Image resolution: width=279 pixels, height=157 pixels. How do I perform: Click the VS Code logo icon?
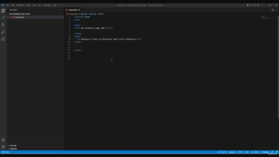tap(2, 5)
